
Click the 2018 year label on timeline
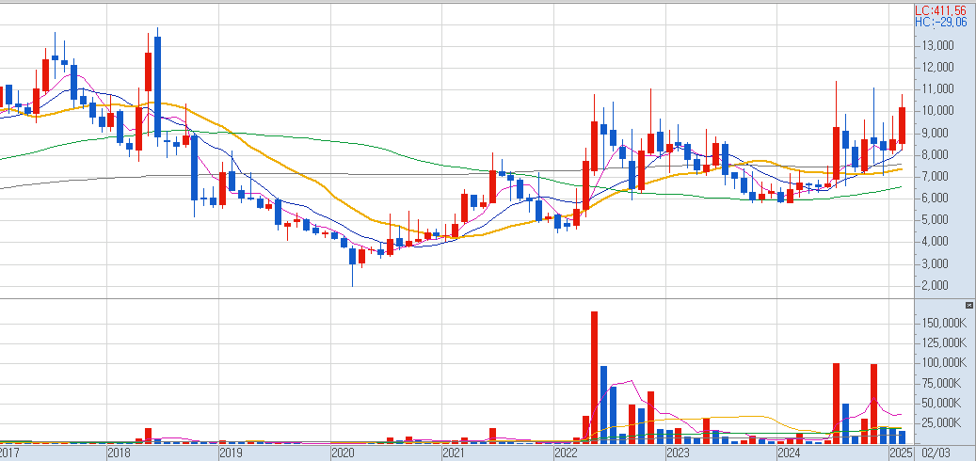point(119,453)
